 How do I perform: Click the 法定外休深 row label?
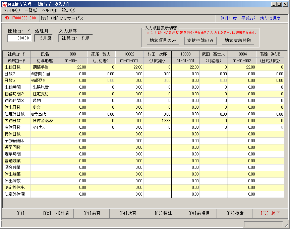[x=17, y=194]
